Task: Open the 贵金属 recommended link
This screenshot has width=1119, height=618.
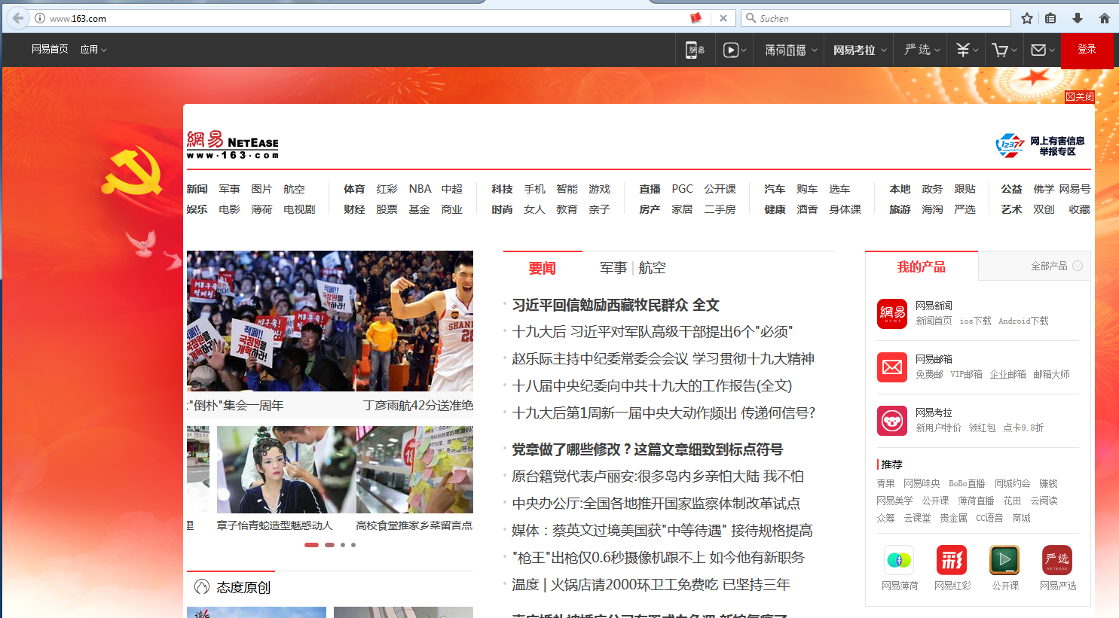Action: (x=953, y=518)
